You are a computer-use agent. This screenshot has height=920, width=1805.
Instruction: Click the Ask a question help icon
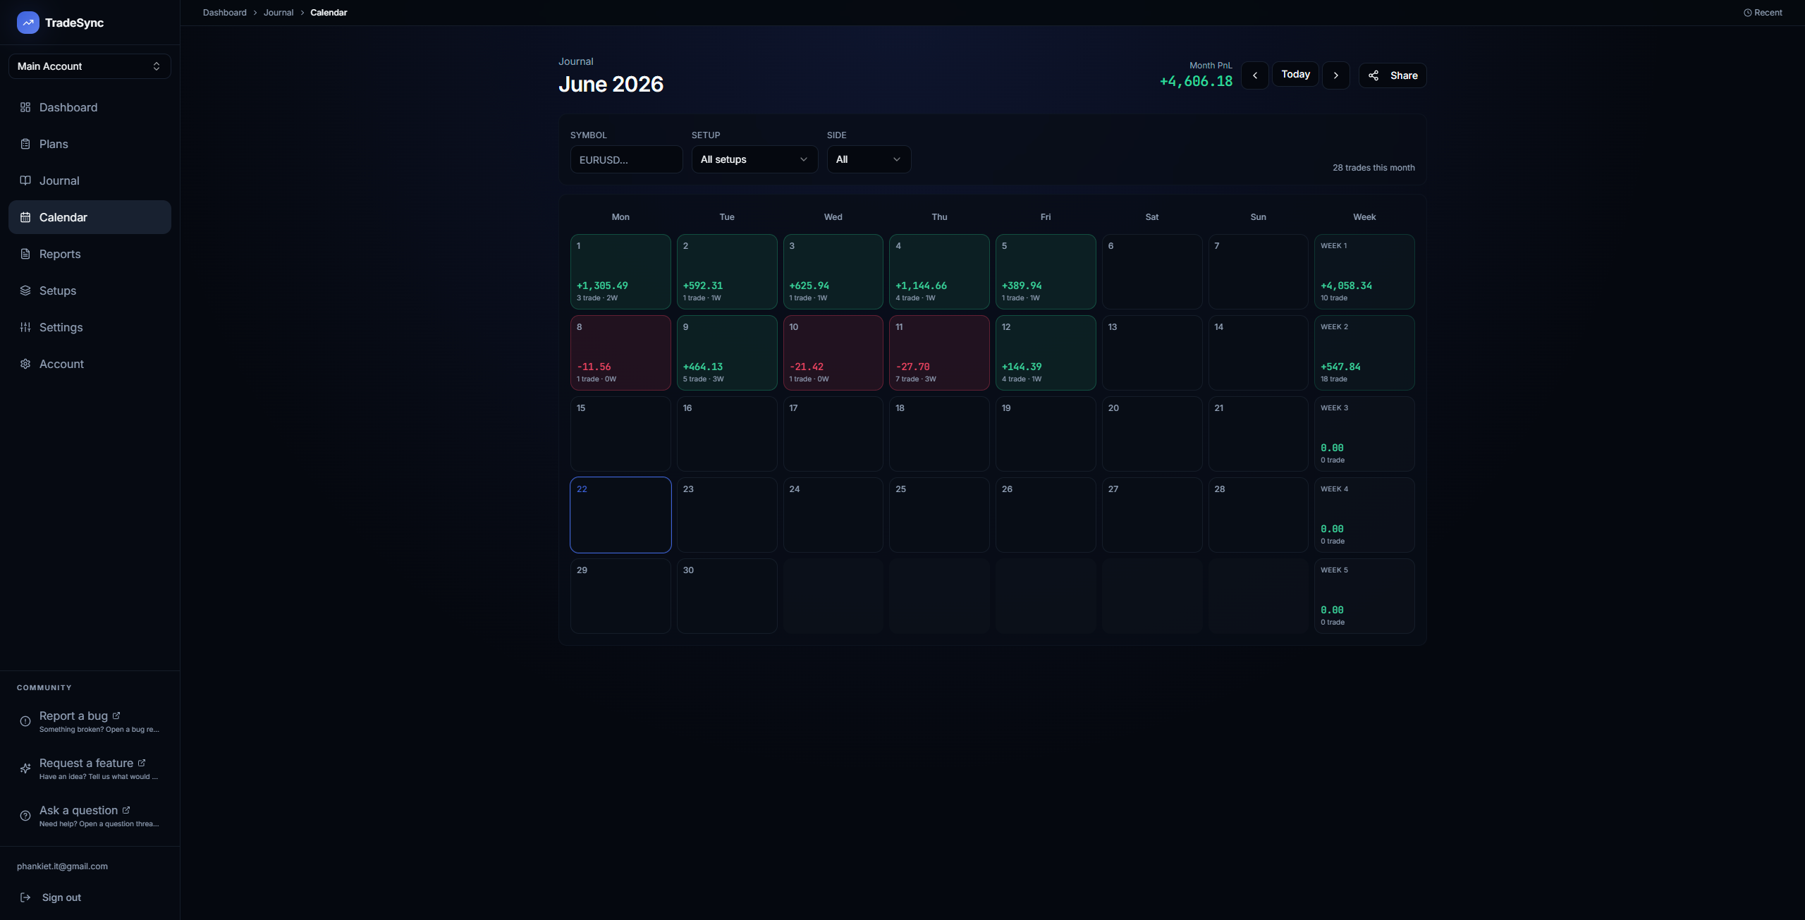tap(25, 816)
